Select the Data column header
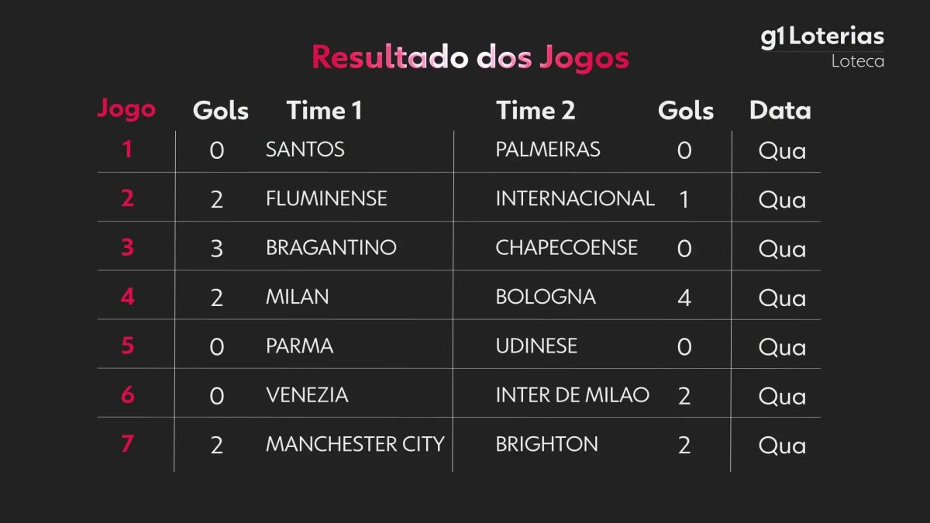The width and height of the screenshot is (930, 523). pyautogui.click(x=780, y=111)
